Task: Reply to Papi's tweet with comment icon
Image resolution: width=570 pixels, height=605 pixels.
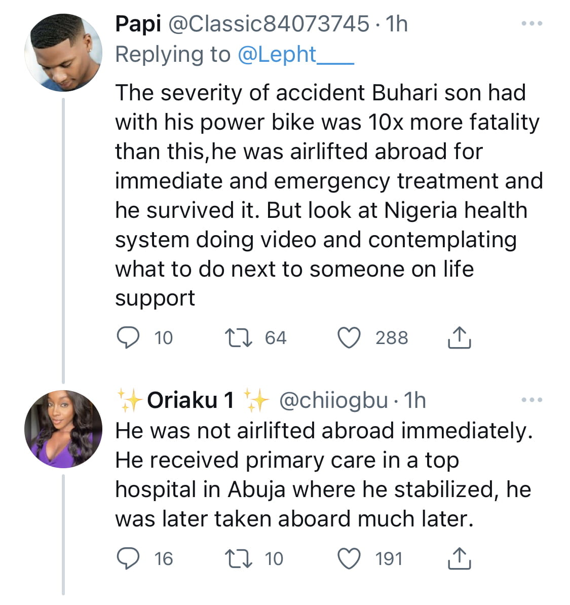Action: 128,337
